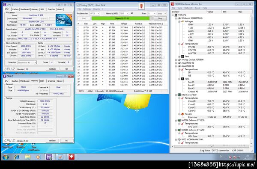
Task: Click the Asus IROG 02 chip icon
Action: pyautogui.click(x=179, y=66)
